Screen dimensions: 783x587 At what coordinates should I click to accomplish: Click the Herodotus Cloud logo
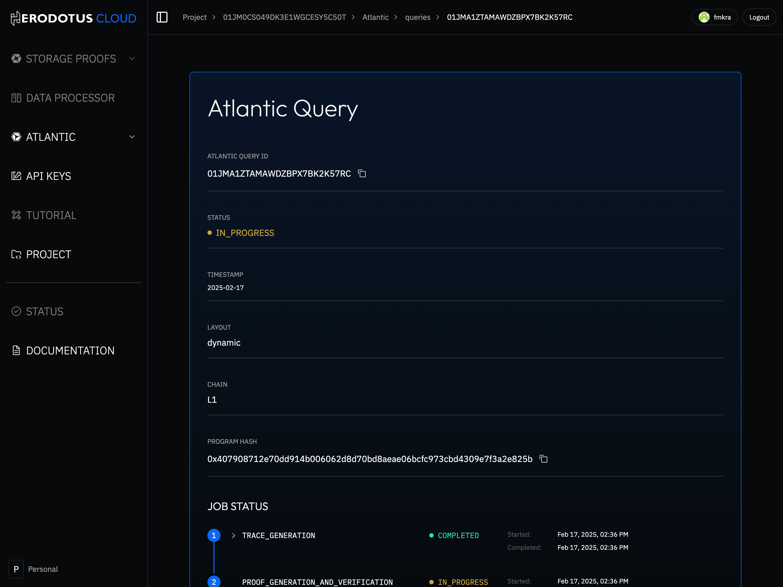tap(74, 18)
